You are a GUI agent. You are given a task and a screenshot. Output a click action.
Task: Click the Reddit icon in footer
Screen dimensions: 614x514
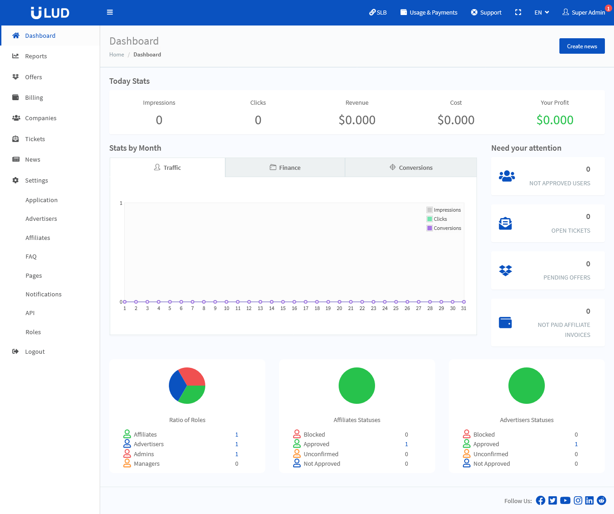click(601, 501)
